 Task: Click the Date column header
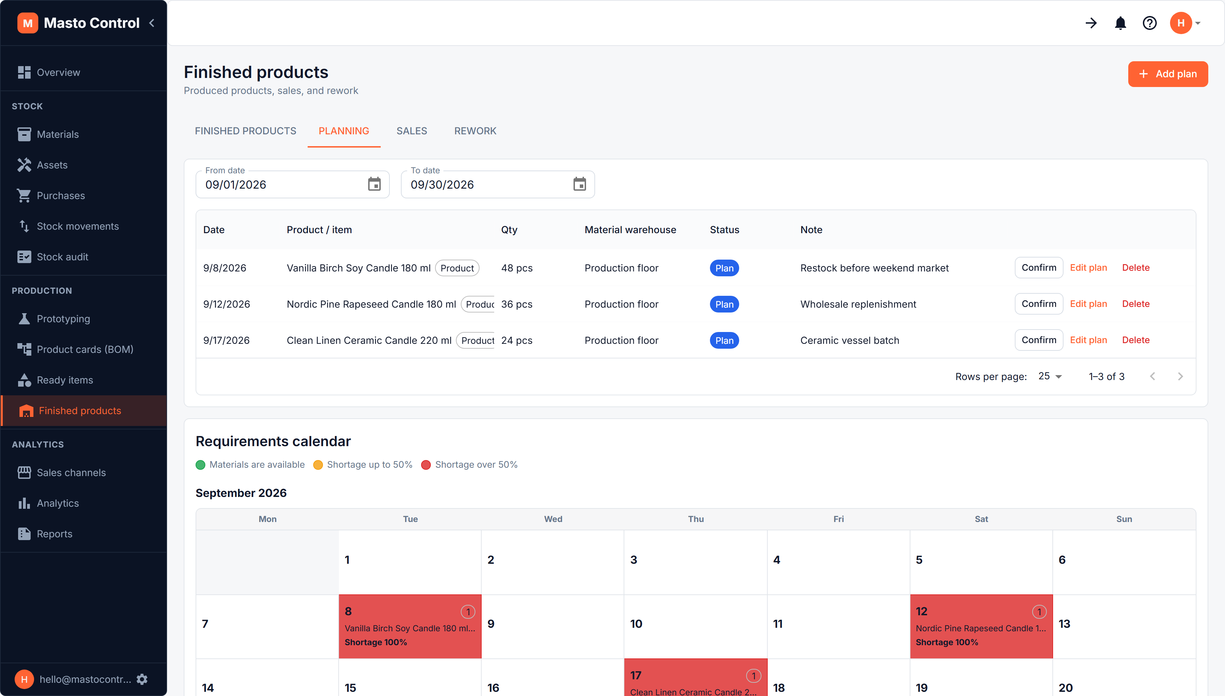(x=214, y=230)
